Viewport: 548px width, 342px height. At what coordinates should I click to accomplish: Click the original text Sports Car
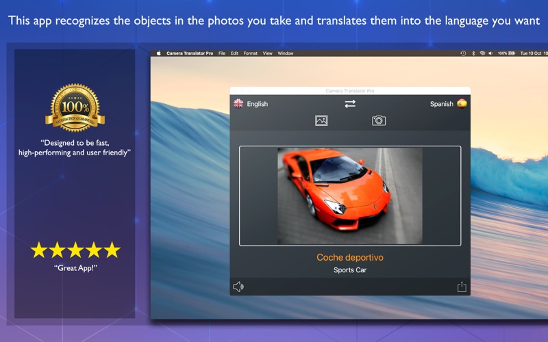click(350, 269)
